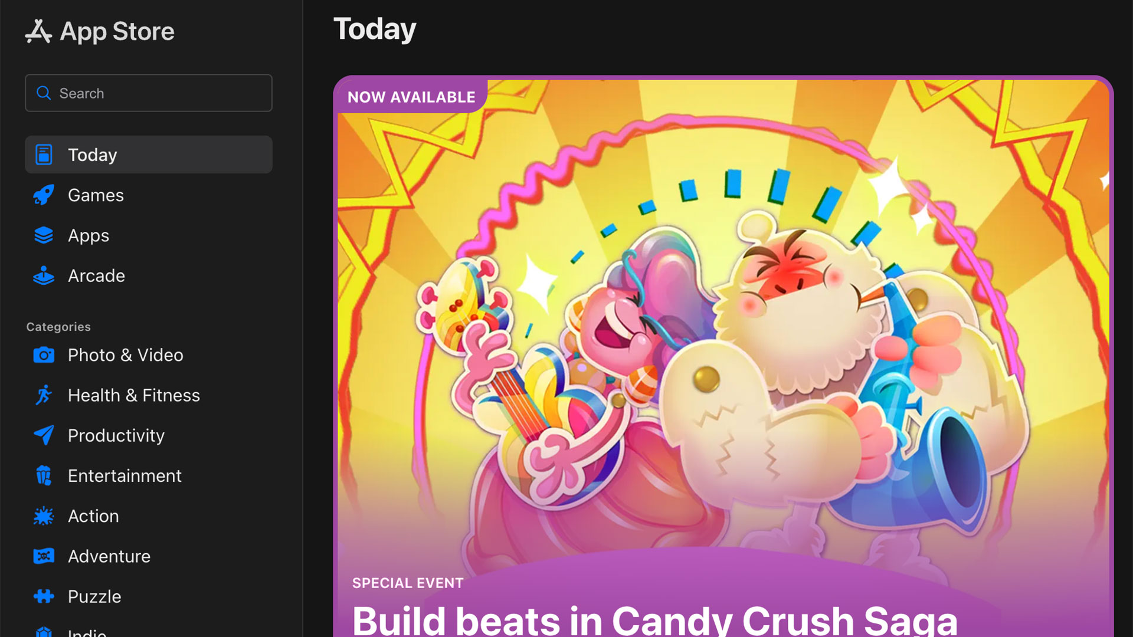
Task: Click the Arcade joystick icon
Action: (44, 275)
